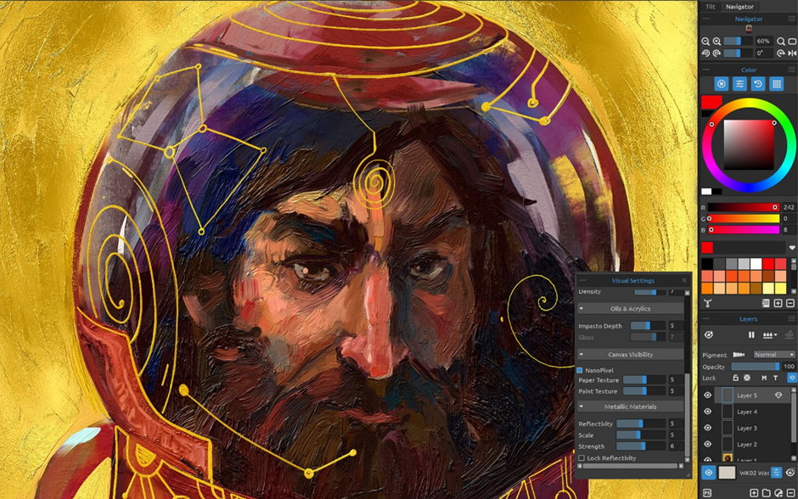Close the Visual Settings panel
The height and width of the screenshot is (499, 798).
click(684, 280)
